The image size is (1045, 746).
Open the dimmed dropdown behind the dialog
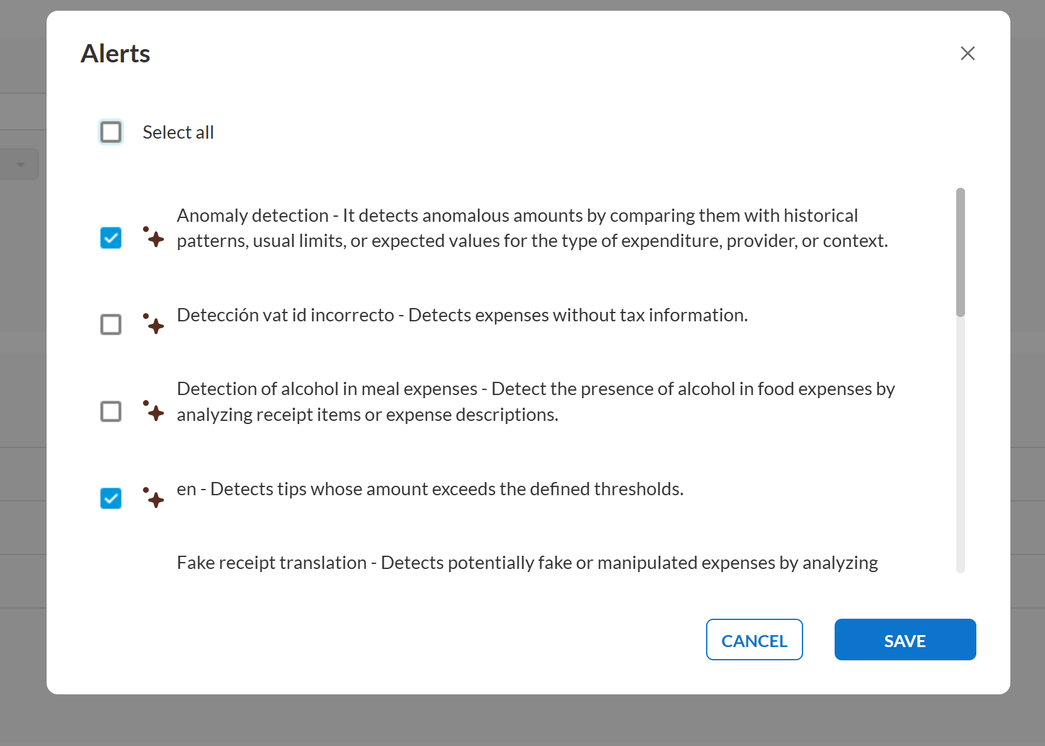19,164
